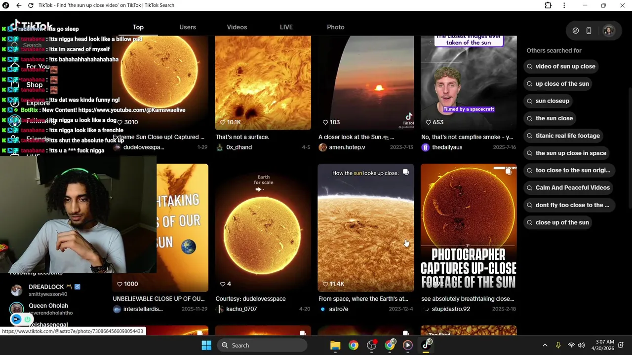Viewport: 632px width, 355px height.
Task: Click the volume speaker icon in tray
Action: click(x=581, y=345)
